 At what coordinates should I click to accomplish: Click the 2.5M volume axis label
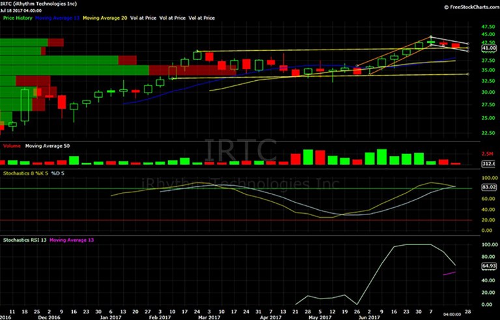(488, 154)
